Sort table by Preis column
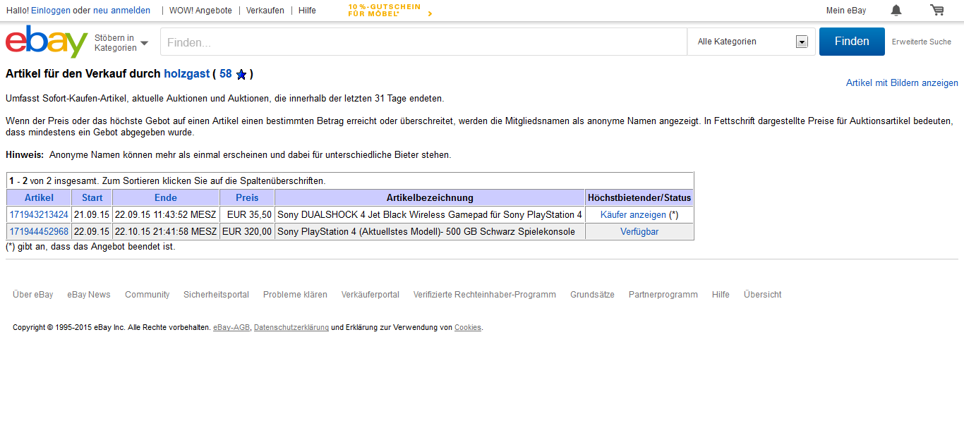This screenshot has height=447, width=964. pyautogui.click(x=247, y=197)
